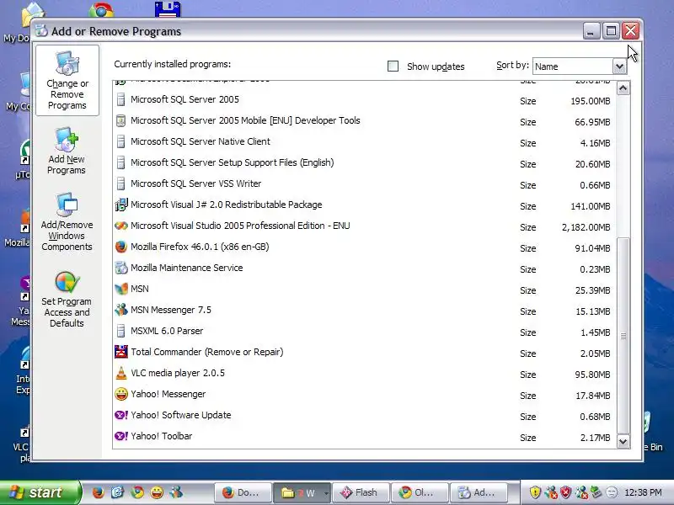Click Mozilla Maintenance Service icon

click(x=121, y=268)
